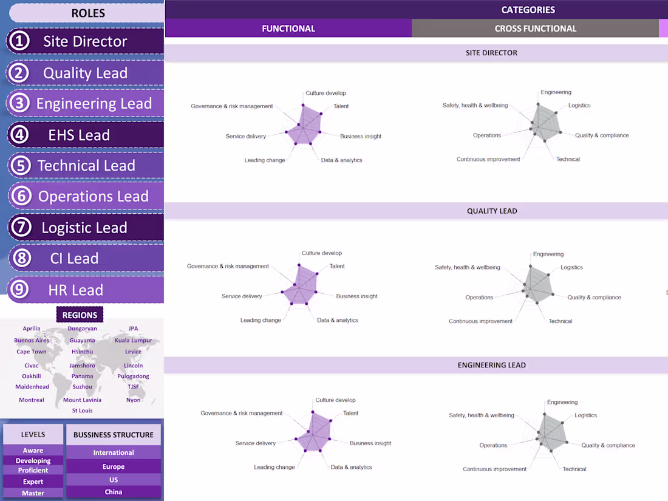Select China business structure
Image resolution: width=668 pixels, height=501 pixels.
tap(114, 492)
